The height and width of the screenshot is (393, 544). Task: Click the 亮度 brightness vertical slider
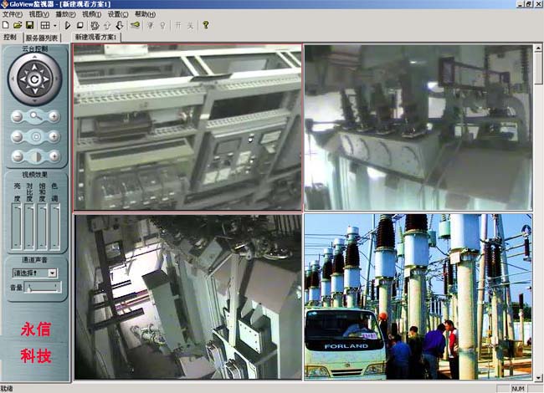tap(17, 226)
